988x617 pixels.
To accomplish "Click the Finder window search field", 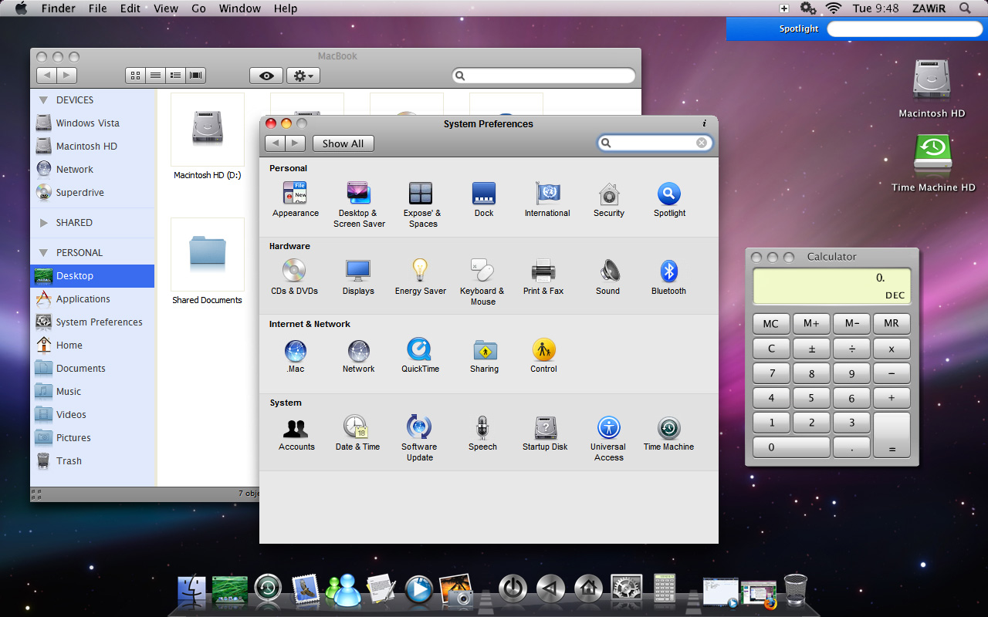I will (x=543, y=76).
